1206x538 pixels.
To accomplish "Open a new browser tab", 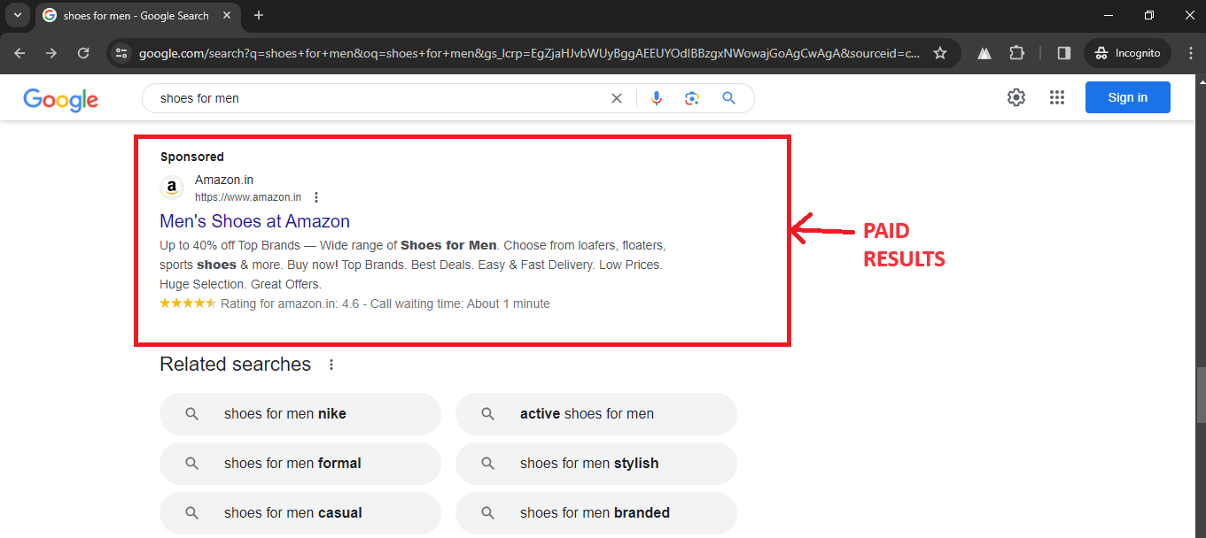I will point(259,15).
